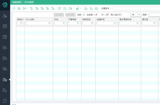This screenshot has width=160, height=105.
Task: Click the magnifier icon under 状态
Action: pyautogui.click(x=64, y=23)
